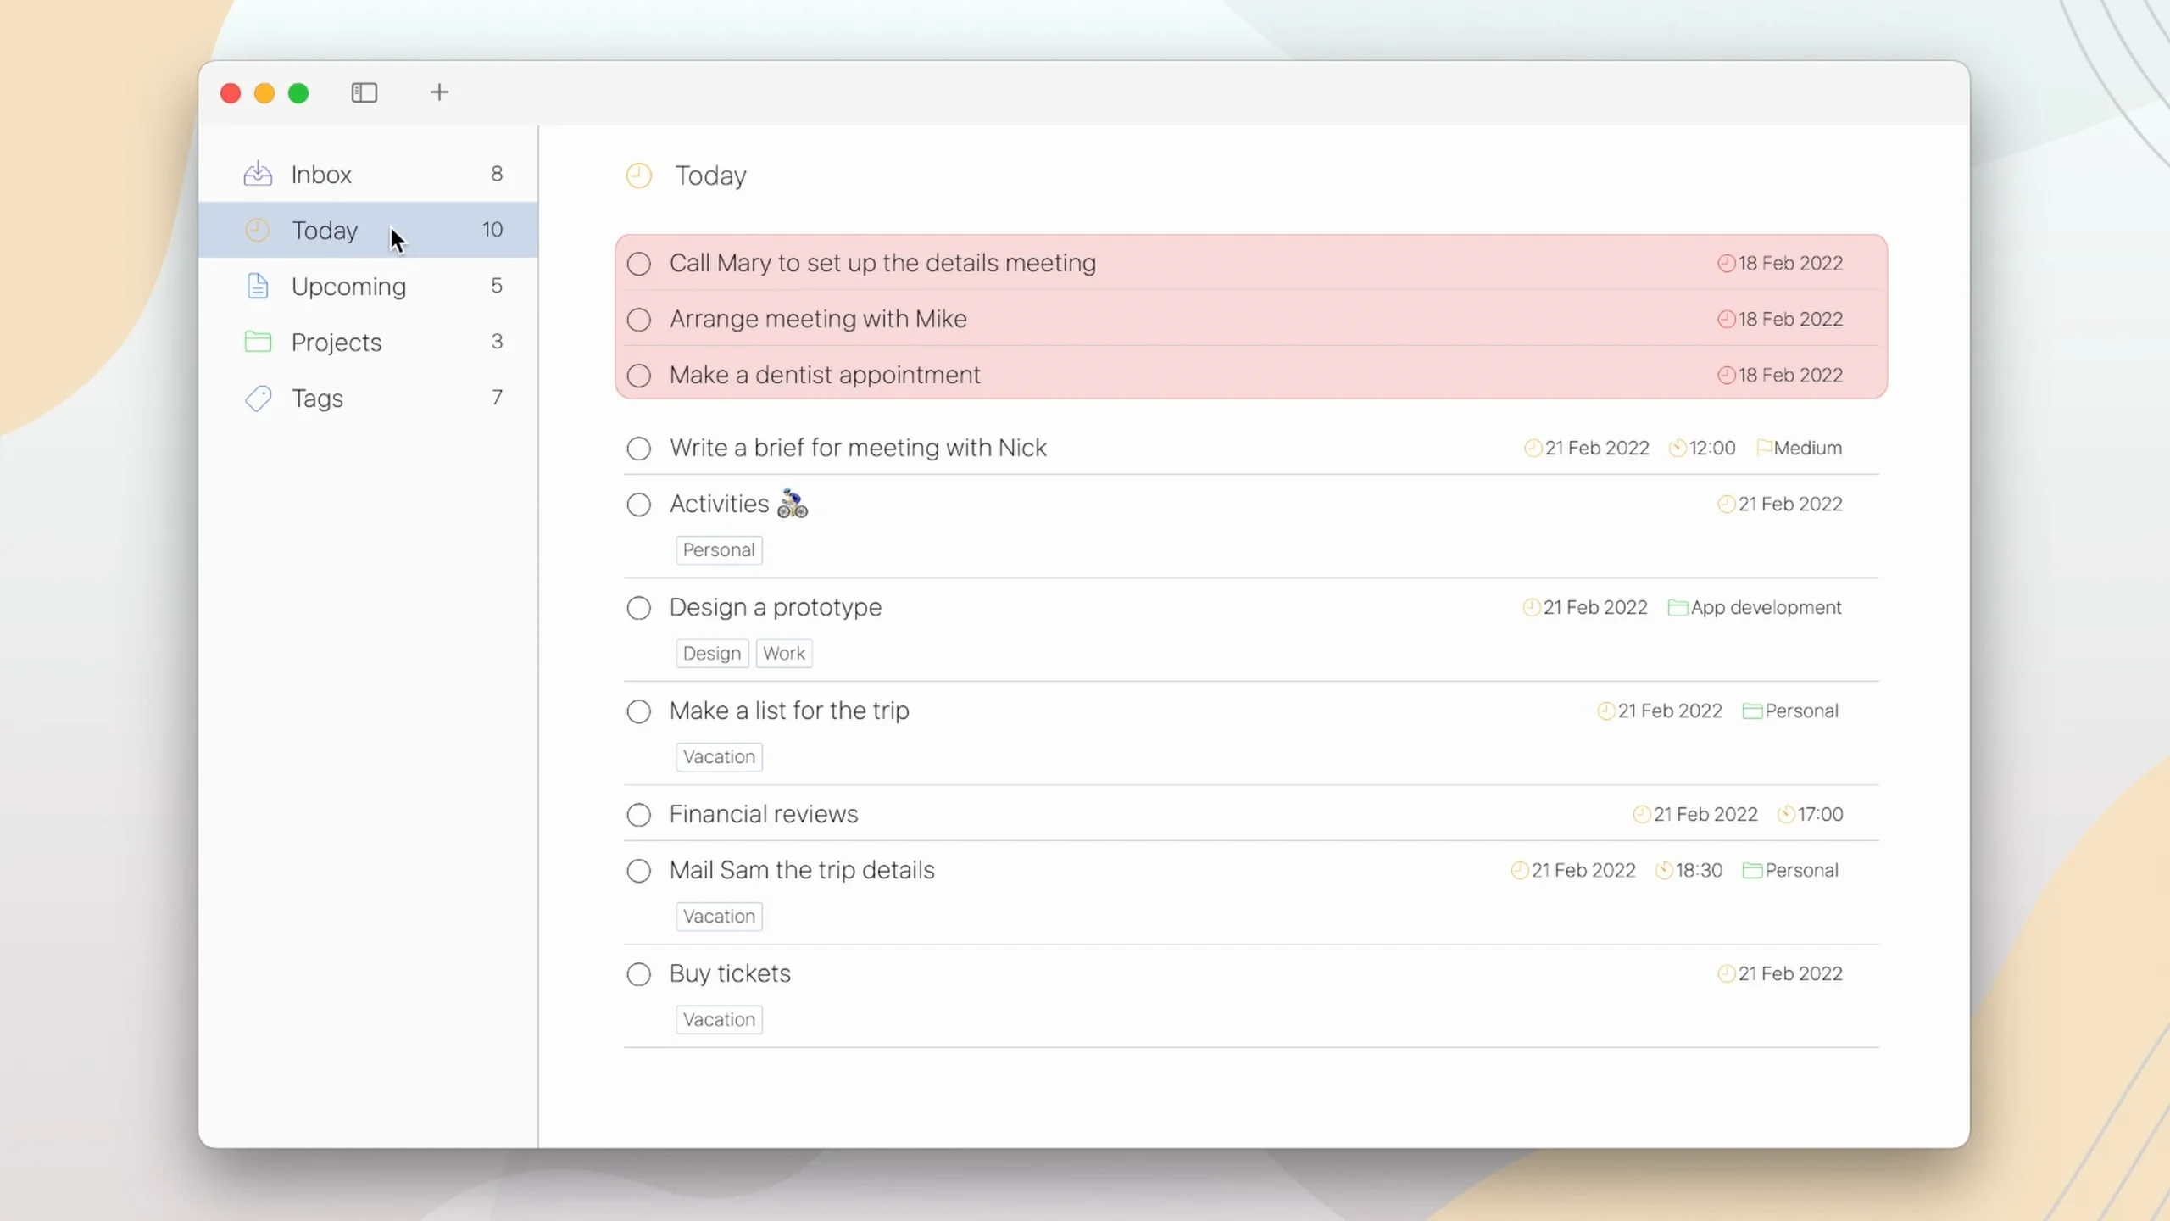Screen dimensions: 2170x1221
Task: Click the Personal tag under Activities
Action: 719,549
